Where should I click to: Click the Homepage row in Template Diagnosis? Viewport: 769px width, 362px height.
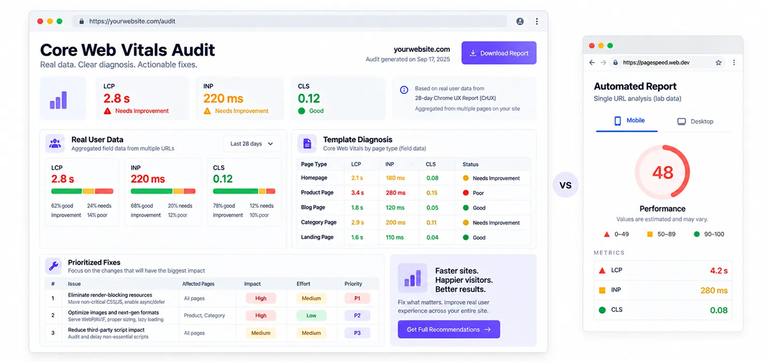pyautogui.click(x=414, y=178)
